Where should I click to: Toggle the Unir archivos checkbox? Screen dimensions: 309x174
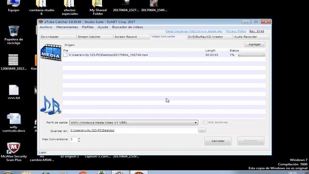click(x=205, y=122)
